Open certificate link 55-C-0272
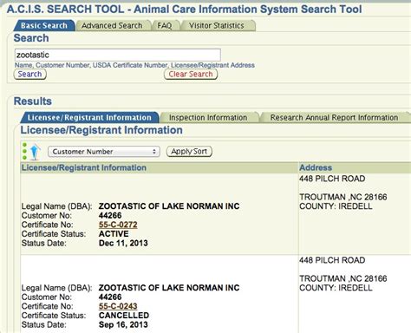The width and height of the screenshot is (411, 333). (118, 225)
